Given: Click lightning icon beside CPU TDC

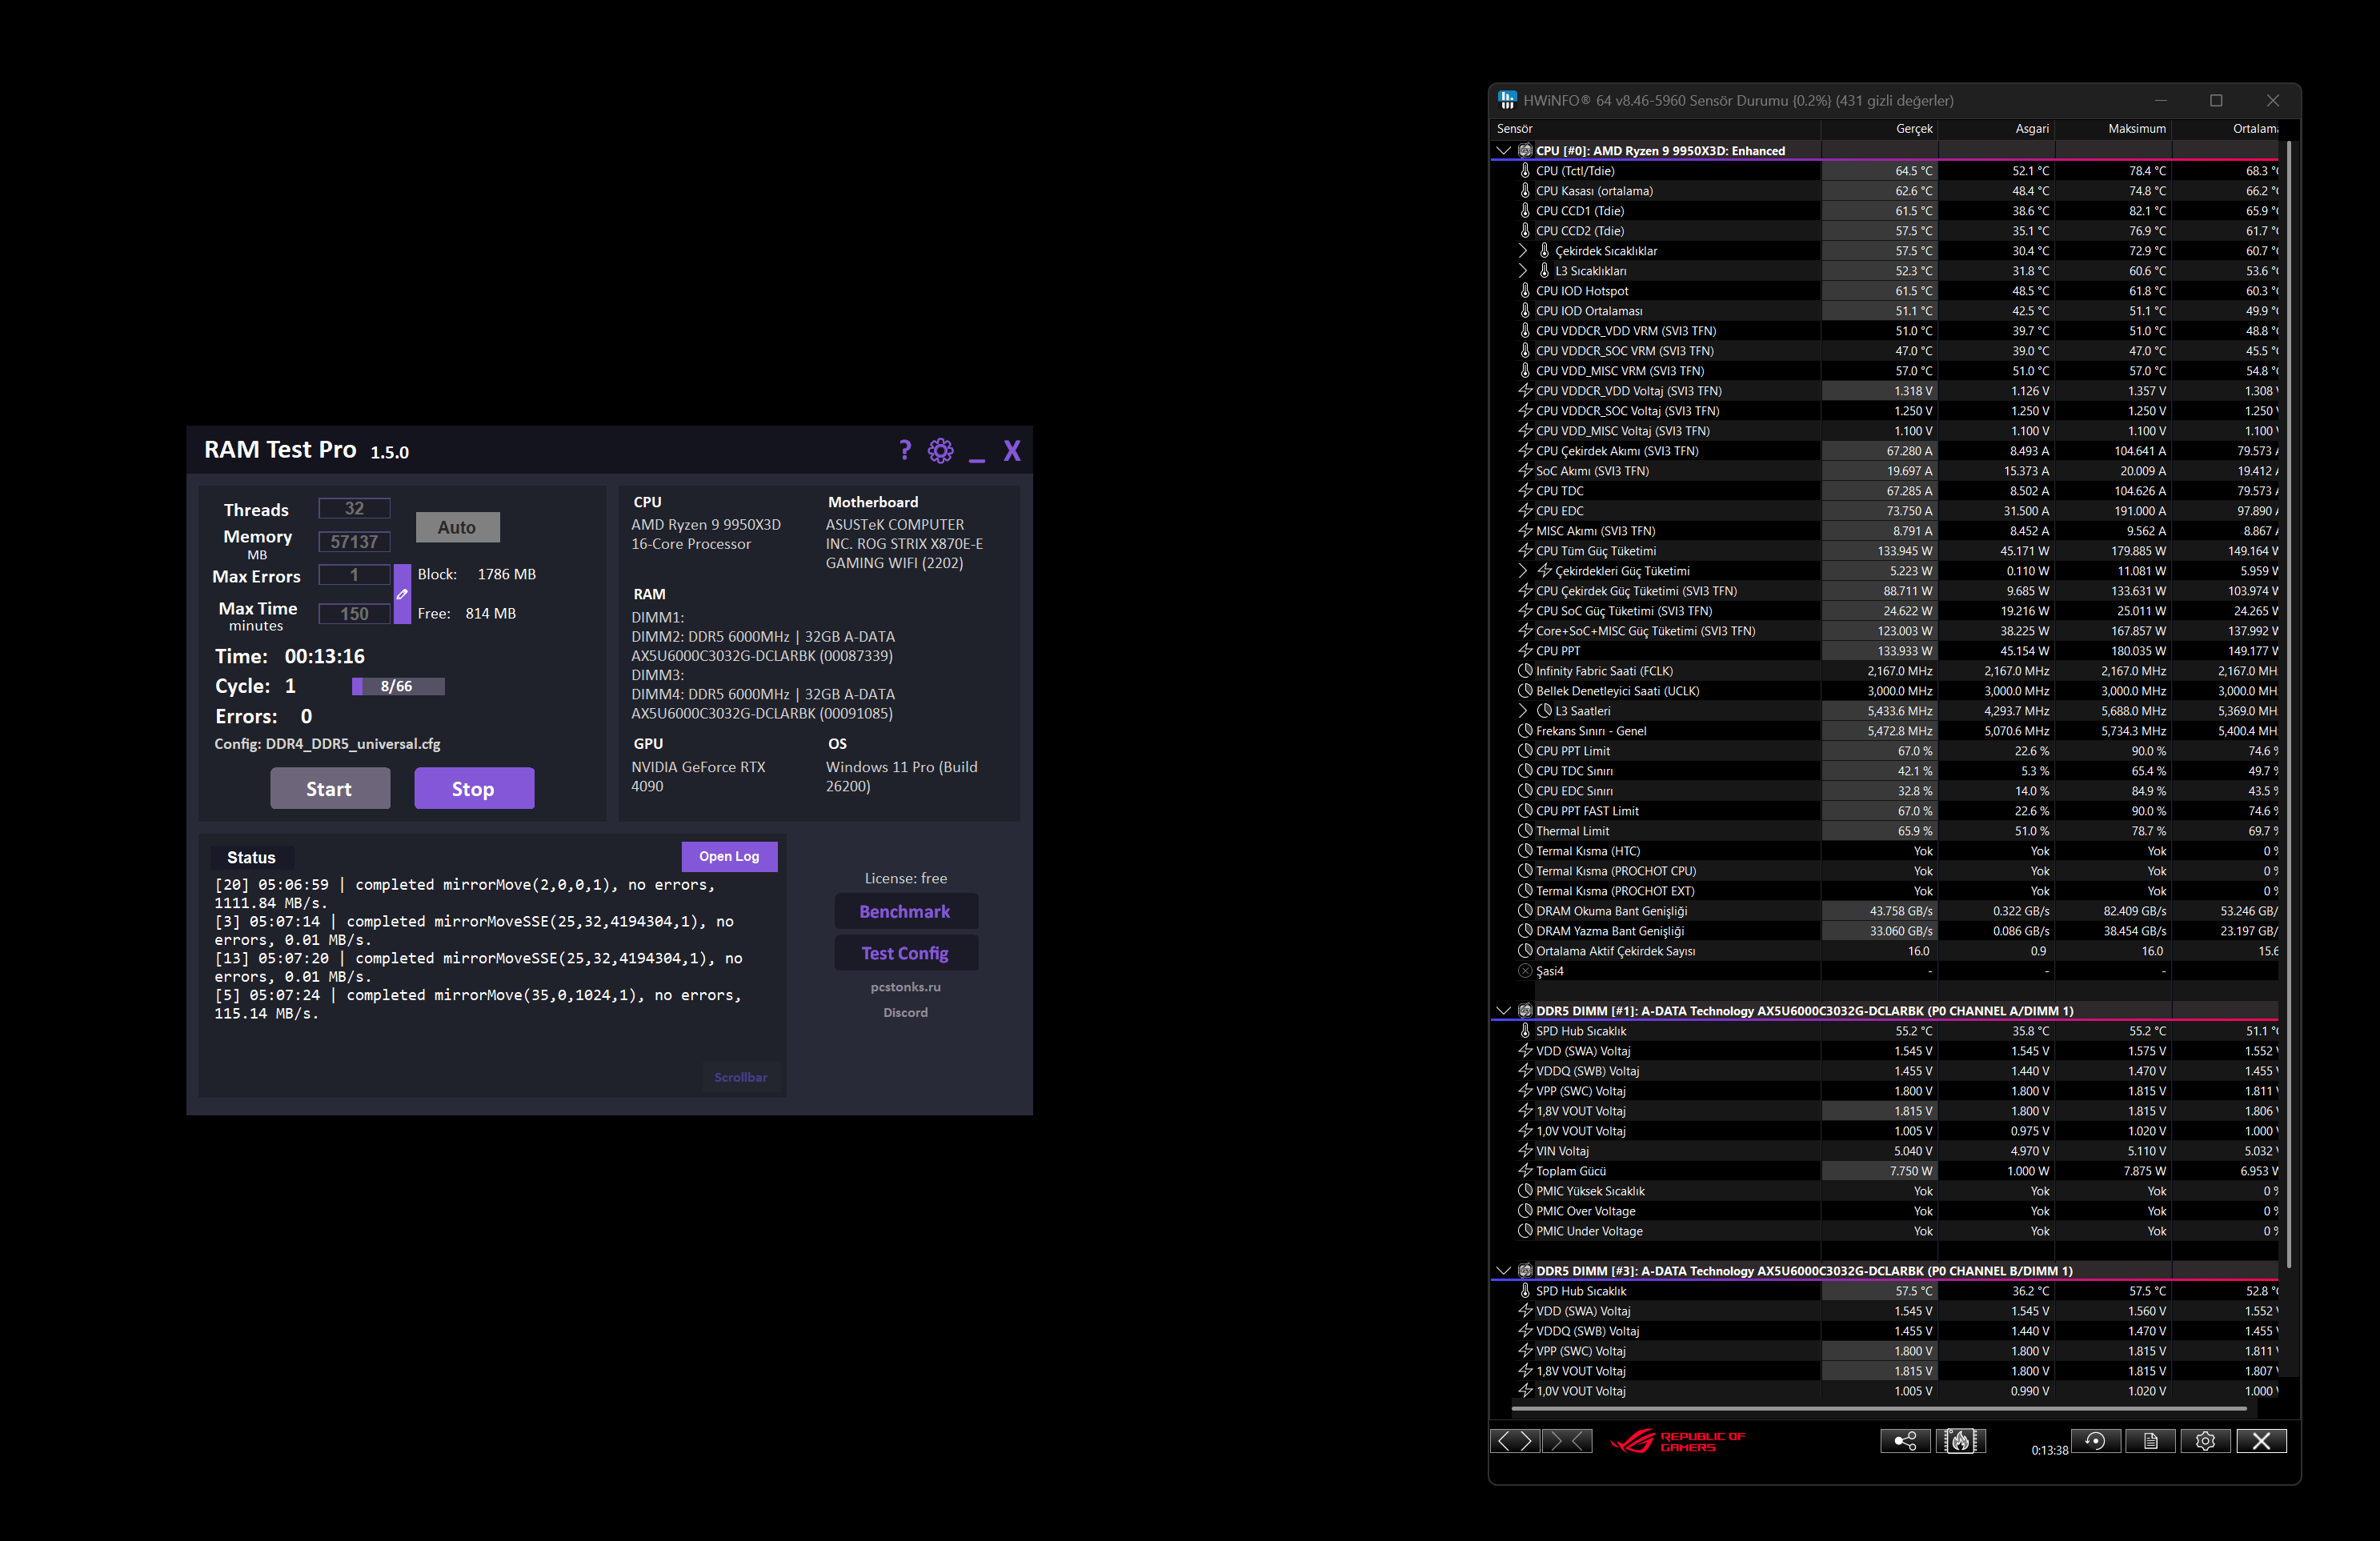Looking at the screenshot, I should [1525, 491].
